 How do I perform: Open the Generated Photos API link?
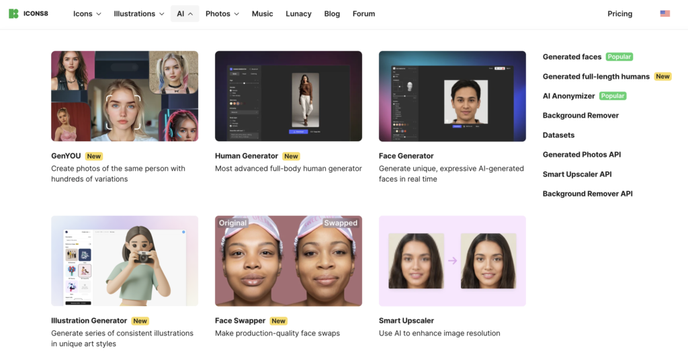582,155
